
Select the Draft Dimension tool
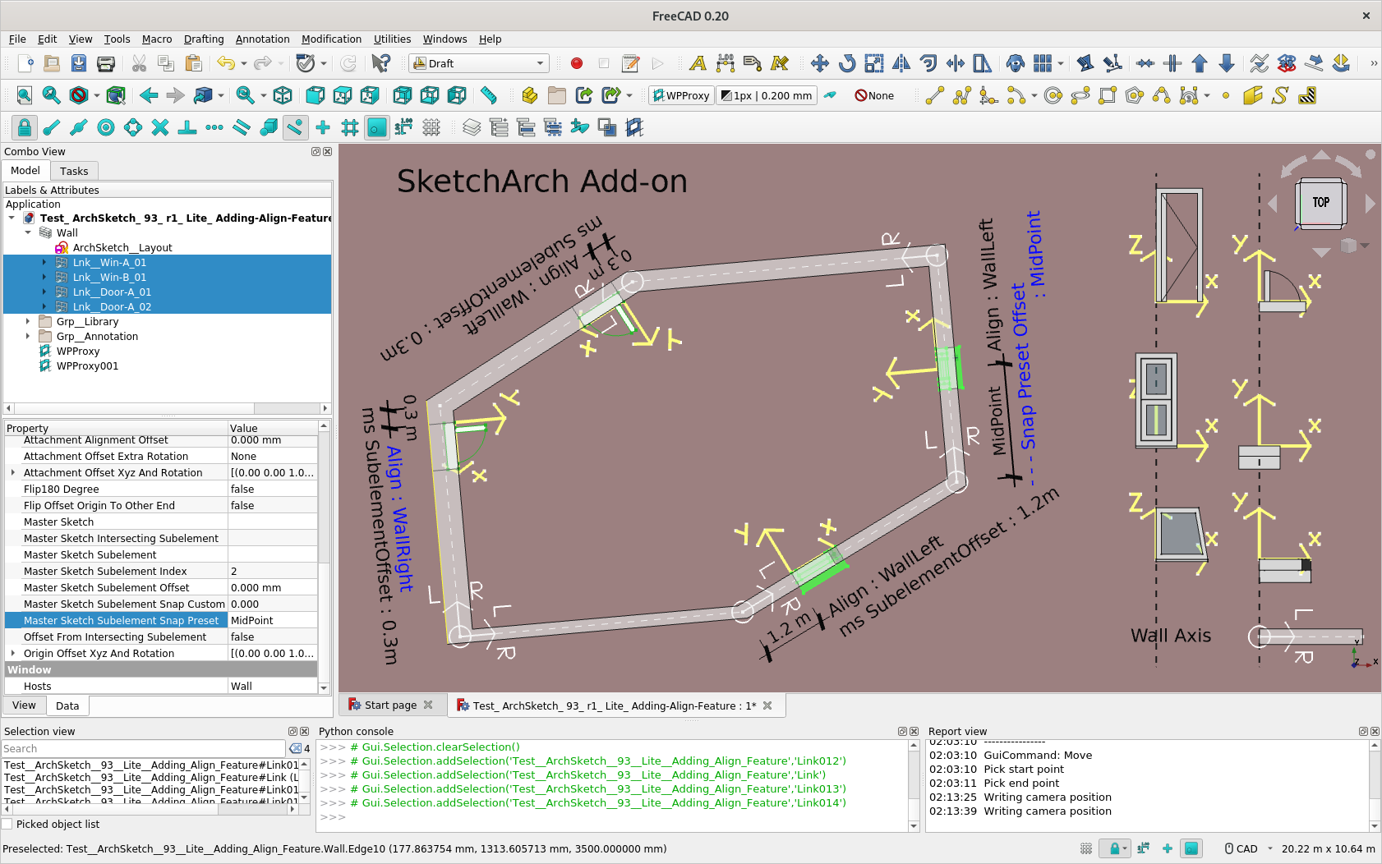[725, 63]
